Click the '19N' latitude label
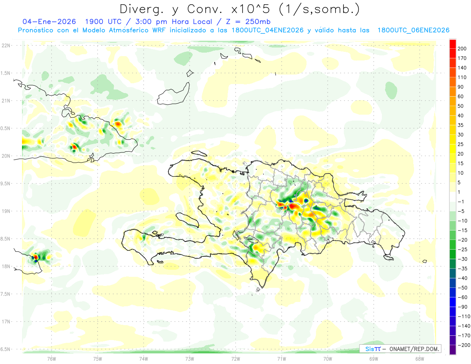 tap(6, 211)
